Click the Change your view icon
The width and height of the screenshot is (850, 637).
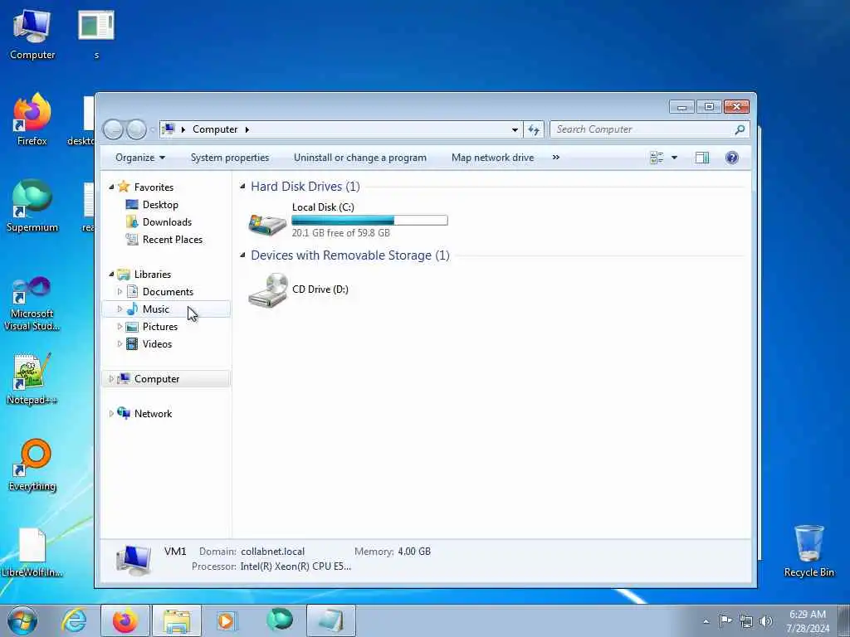(x=657, y=158)
